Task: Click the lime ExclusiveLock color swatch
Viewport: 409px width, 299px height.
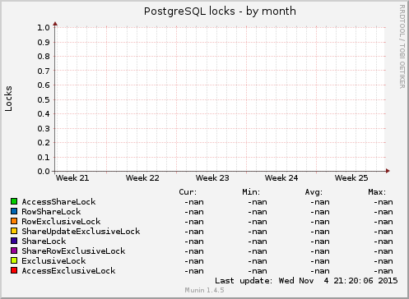Action: pyautogui.click(x=14, y=260)
